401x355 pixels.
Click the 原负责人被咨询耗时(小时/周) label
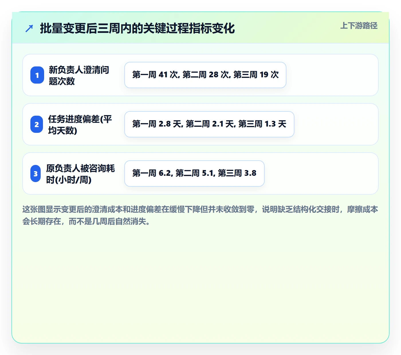tap(80, 174)
